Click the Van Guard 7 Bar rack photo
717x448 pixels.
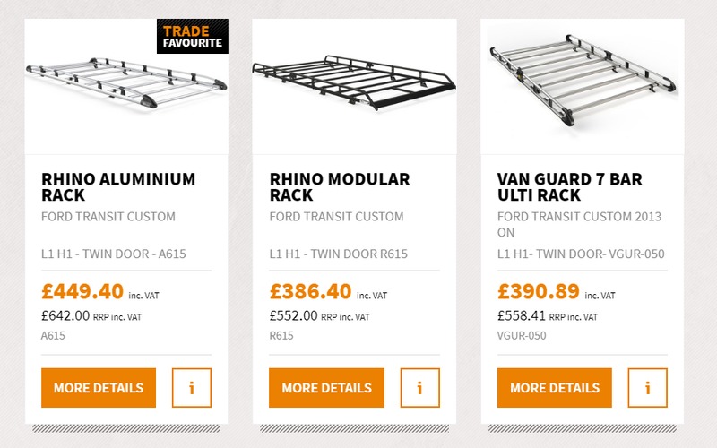pos(583,80)
